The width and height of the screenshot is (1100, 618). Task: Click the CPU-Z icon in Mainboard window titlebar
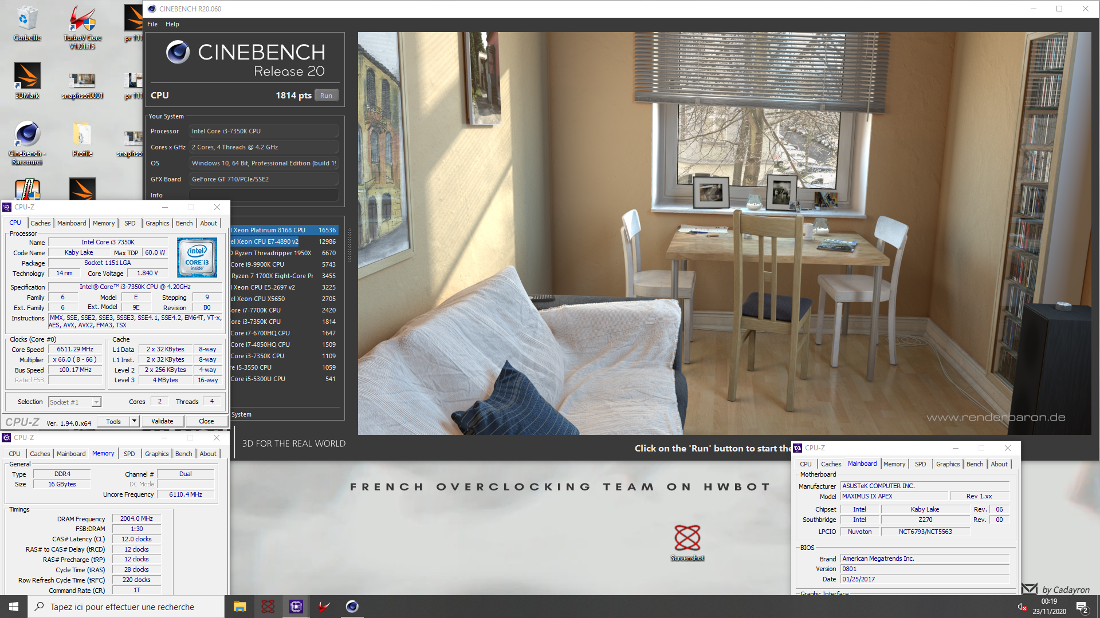pos(797,448)
